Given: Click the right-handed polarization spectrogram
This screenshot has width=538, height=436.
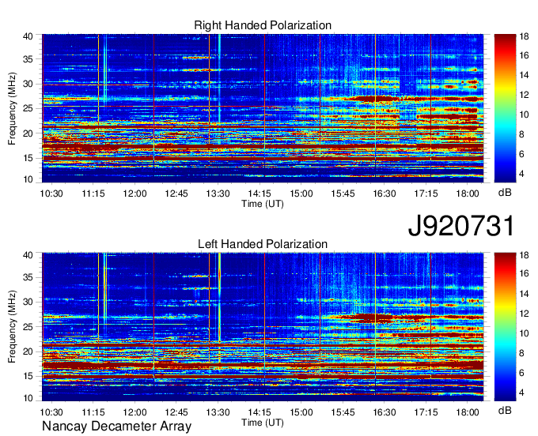Looking at the screenshot, I should 263,108.
